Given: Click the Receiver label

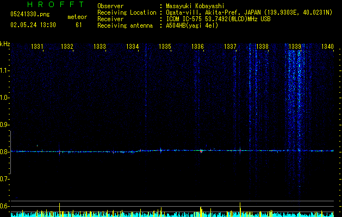Looking at the screenshot, I should 110,19.
